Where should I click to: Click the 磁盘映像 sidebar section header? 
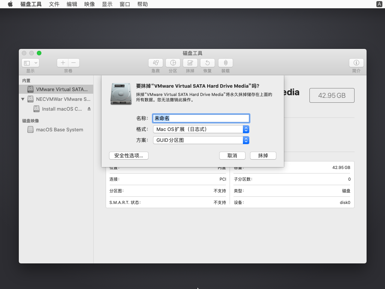click(30, 121)
